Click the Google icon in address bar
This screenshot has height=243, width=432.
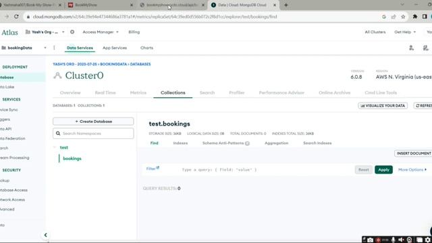click(x=384, y=17)
